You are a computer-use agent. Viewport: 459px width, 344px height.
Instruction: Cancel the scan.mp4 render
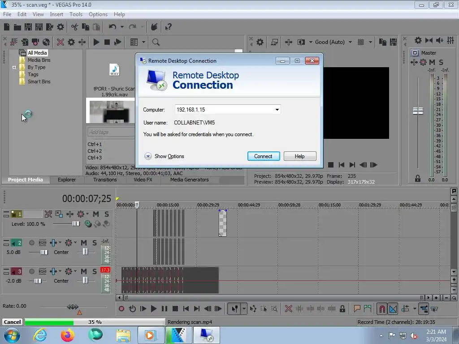(12, 322)
